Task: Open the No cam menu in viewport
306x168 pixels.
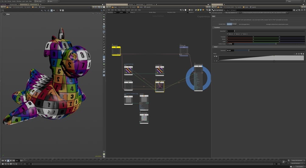Action: click(99, 13)
